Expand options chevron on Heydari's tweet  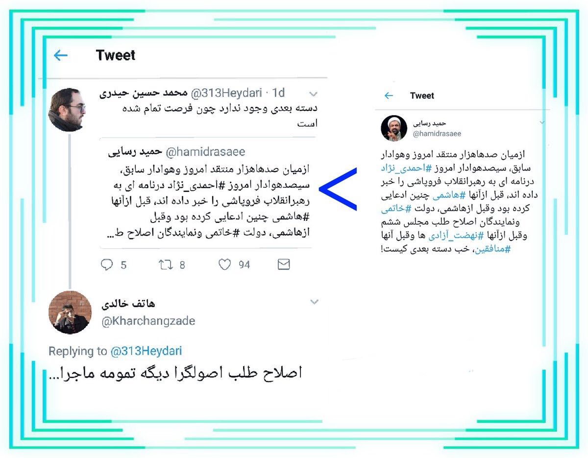314,94
